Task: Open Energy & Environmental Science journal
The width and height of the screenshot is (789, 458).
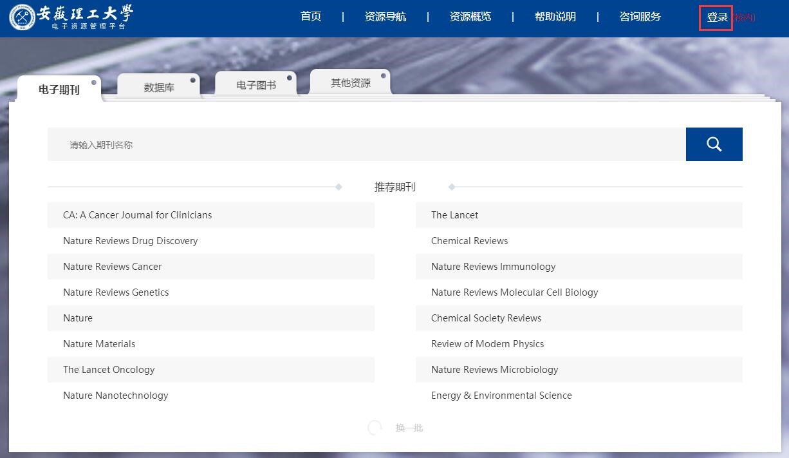Action: pyautogui.click(x=501, y=396)
